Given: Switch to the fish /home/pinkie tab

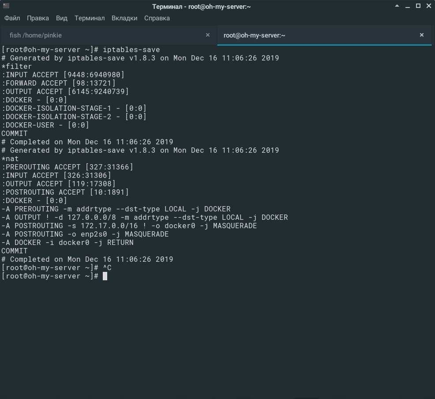Looking at the screenshot, I should coord(109,35).
